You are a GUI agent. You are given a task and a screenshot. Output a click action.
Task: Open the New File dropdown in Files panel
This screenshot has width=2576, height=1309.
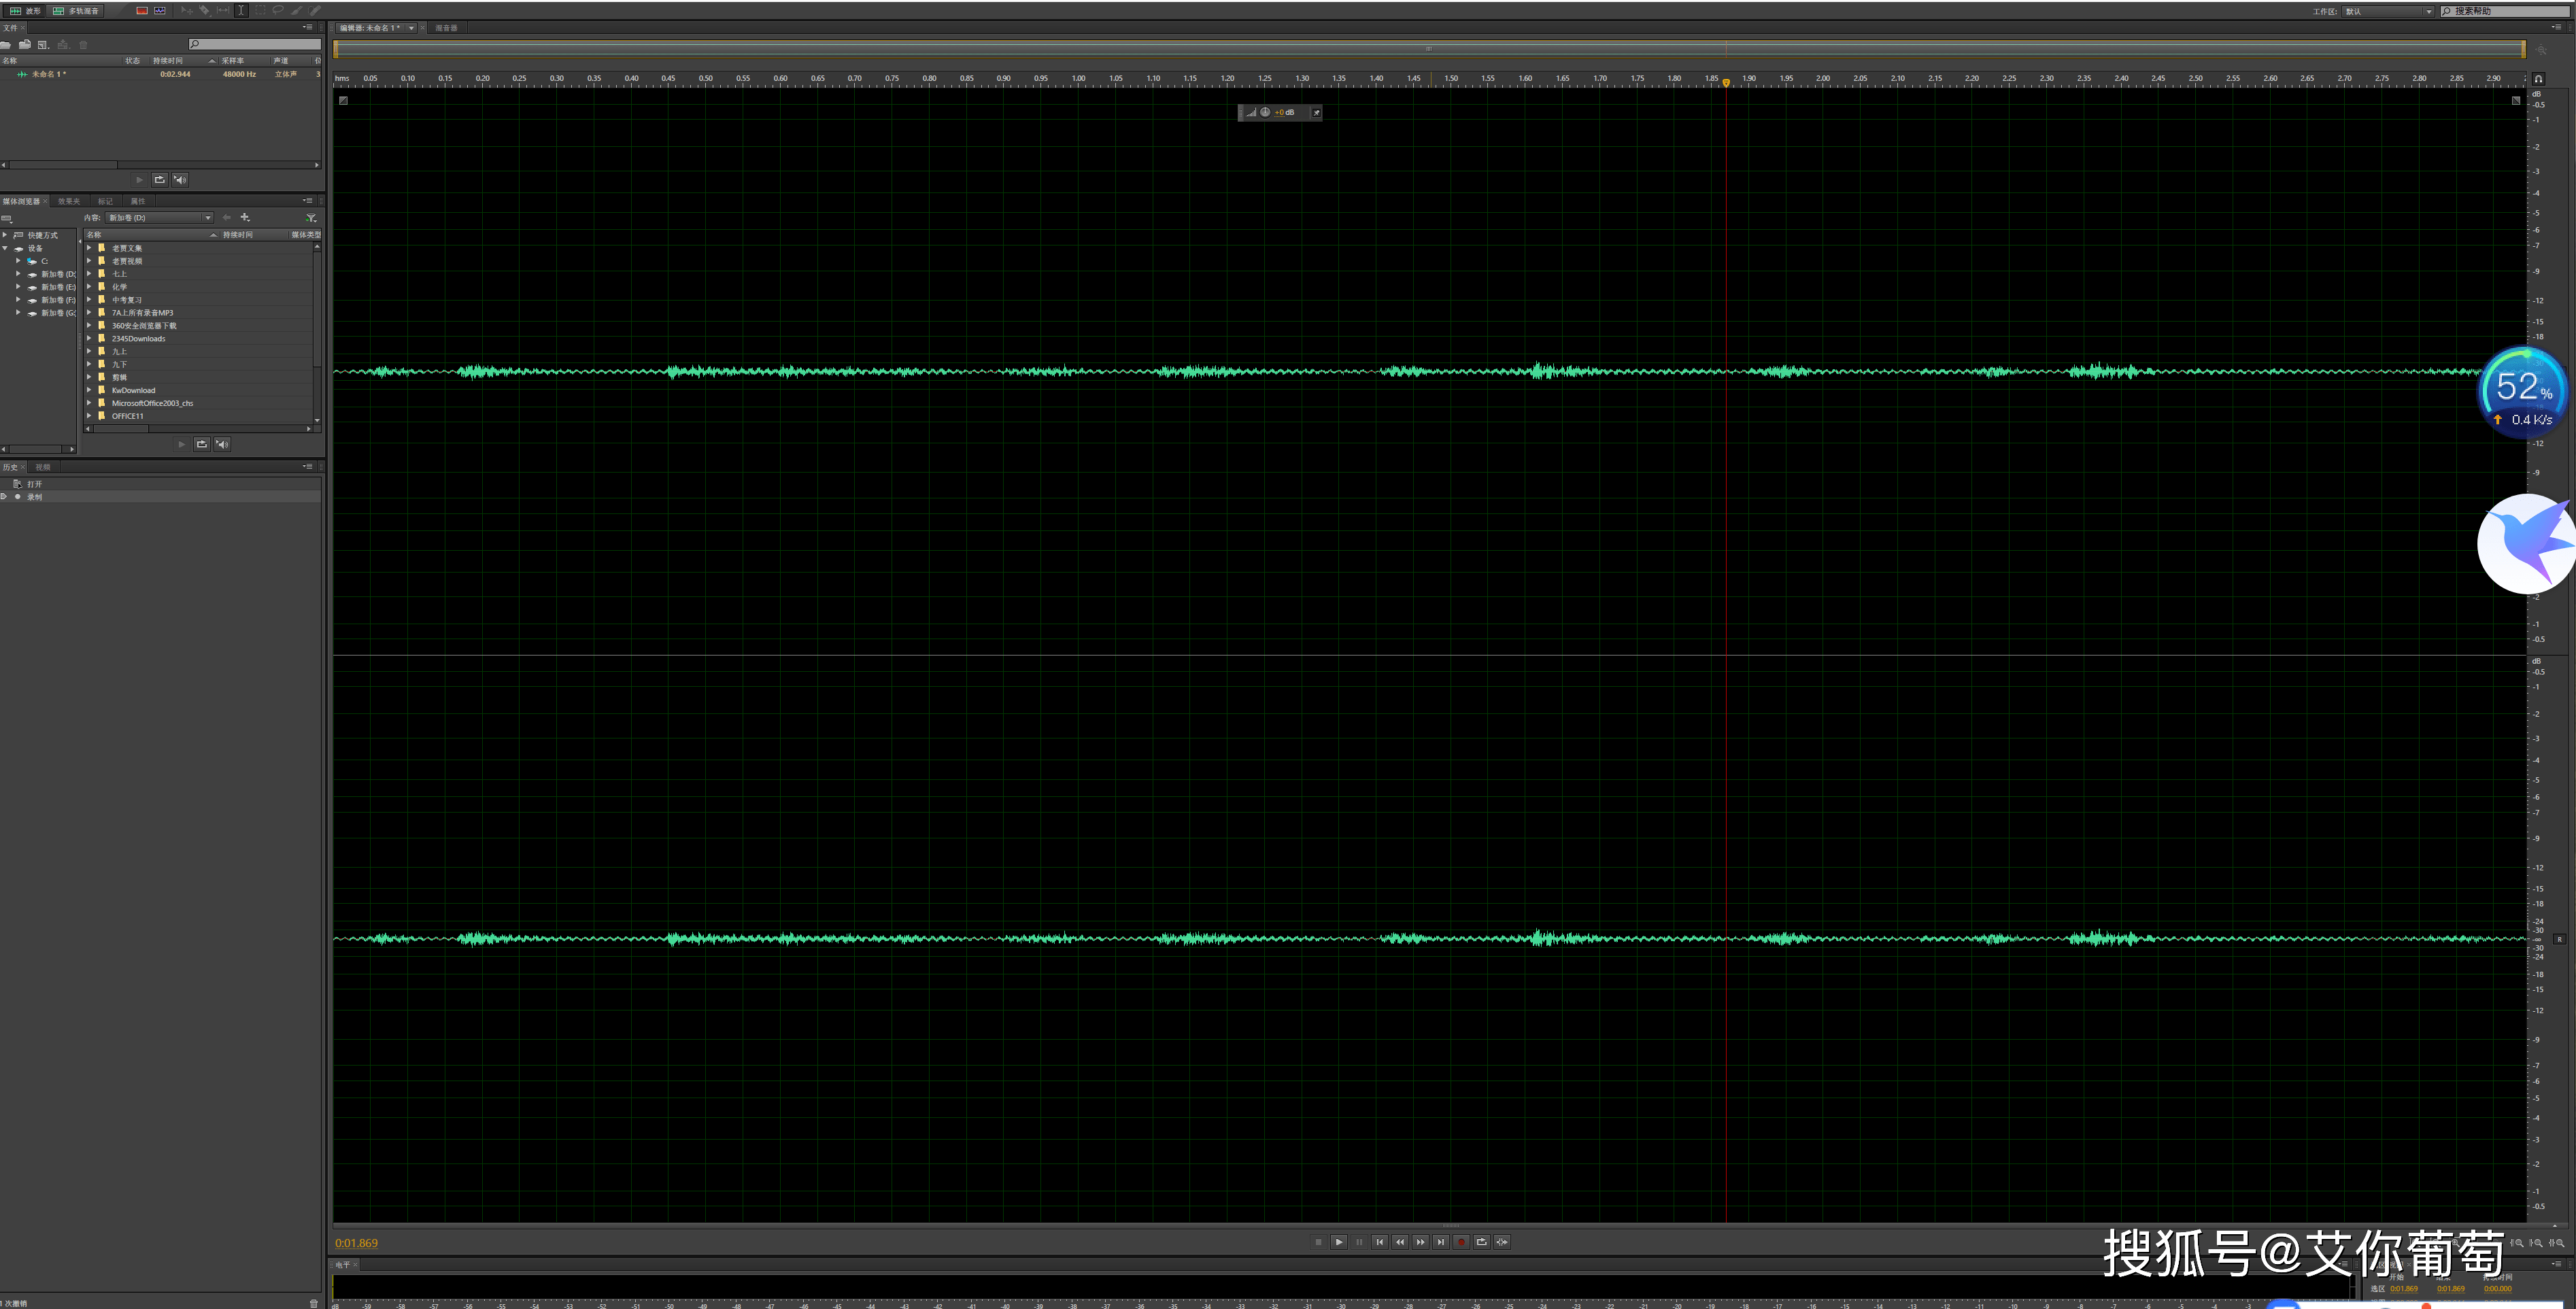[x=43, y=44]
